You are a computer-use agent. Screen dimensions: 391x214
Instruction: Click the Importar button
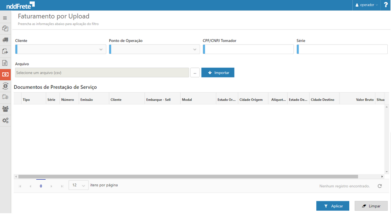(x=218, y=73)
